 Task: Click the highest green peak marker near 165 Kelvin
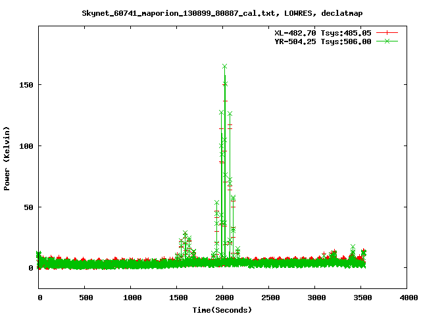point(225,66)
